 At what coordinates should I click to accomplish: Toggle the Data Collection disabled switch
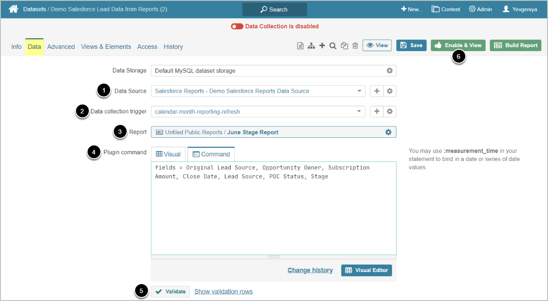(x=237, y=26)
